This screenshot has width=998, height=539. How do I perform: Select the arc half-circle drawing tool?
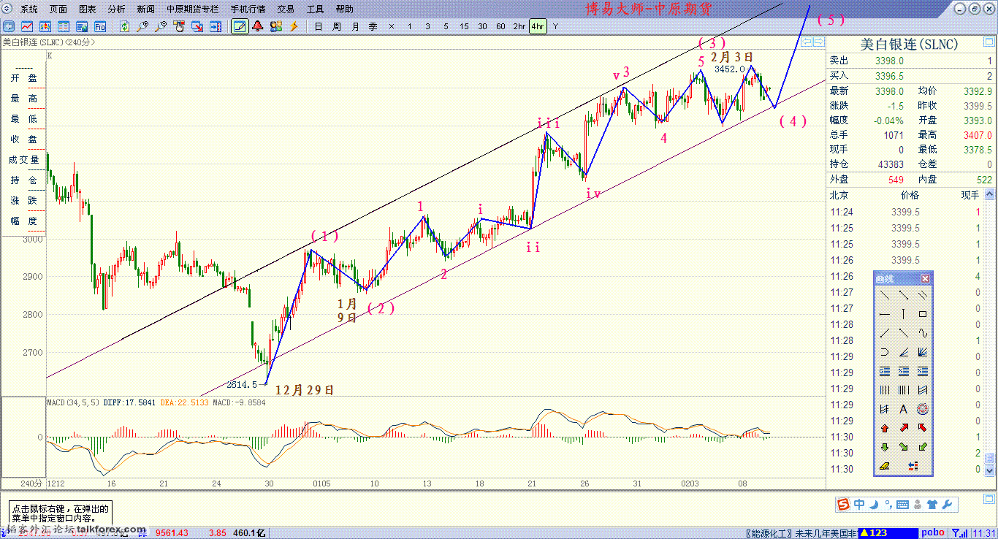(885, 352)
